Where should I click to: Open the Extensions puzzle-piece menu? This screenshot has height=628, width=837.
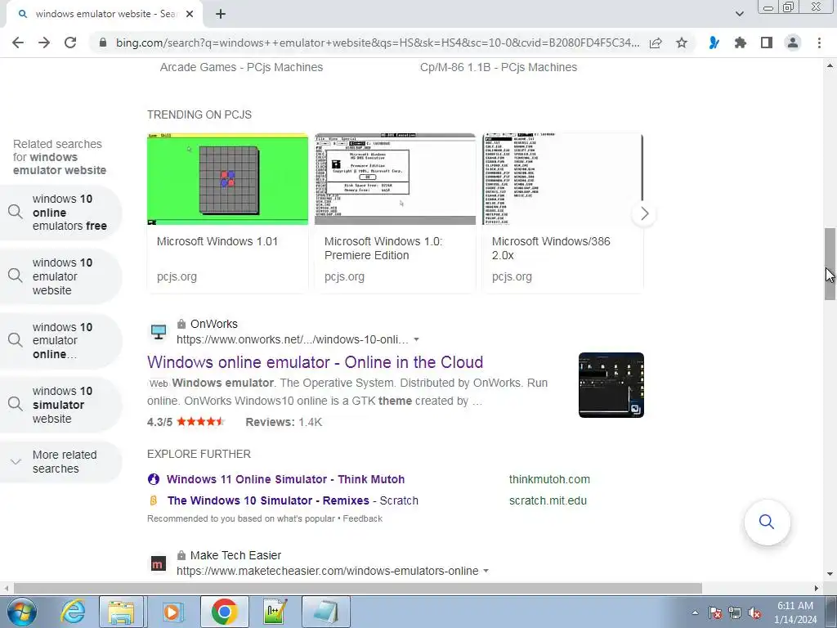pyautogui.click(x=741, y=43)
